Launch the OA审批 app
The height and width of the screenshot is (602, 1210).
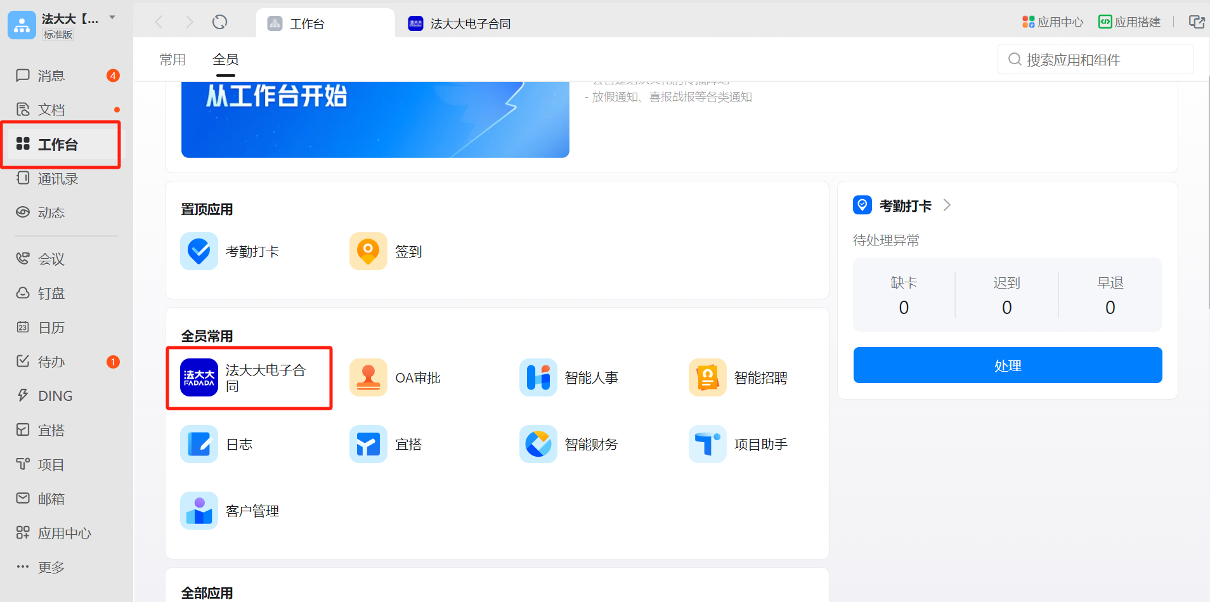pyautogui.click(x=395, y=377)
